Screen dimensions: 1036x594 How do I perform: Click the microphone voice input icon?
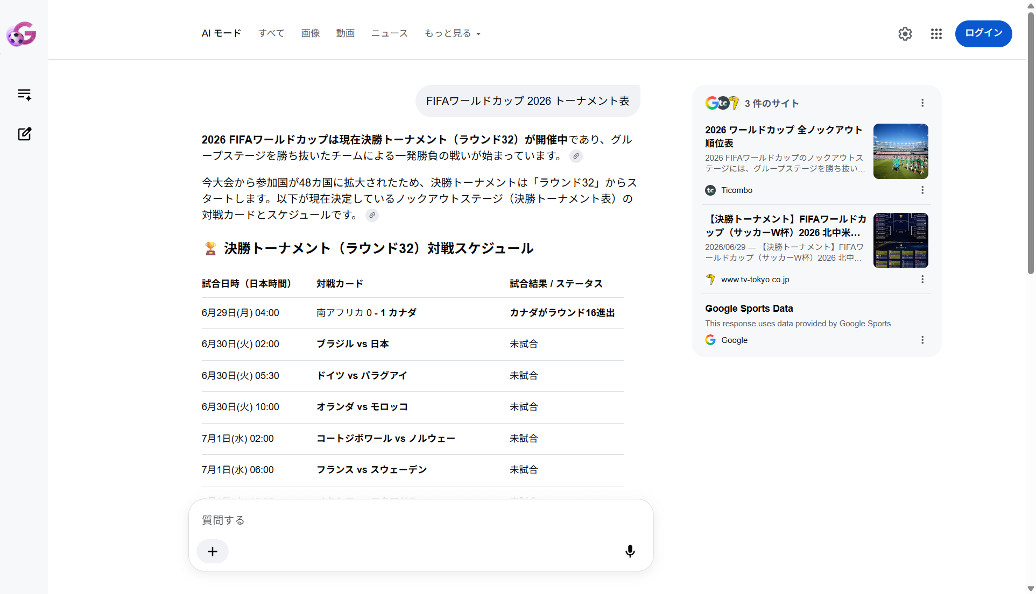point(630,552)
